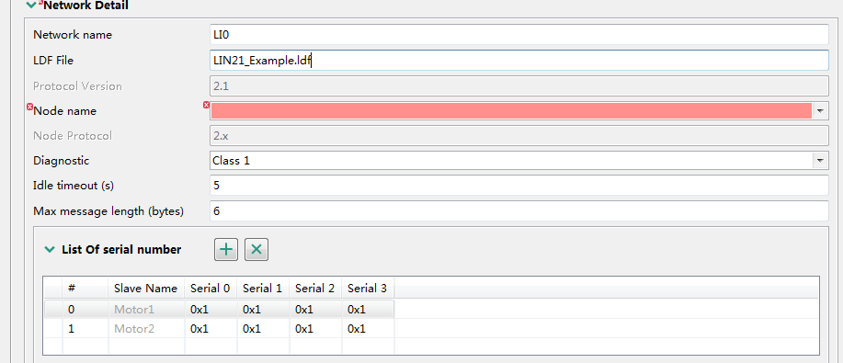This screenshot has width=843, height=363.
Task: Open the Node name dropdown arrow
Action: [820, 111]
